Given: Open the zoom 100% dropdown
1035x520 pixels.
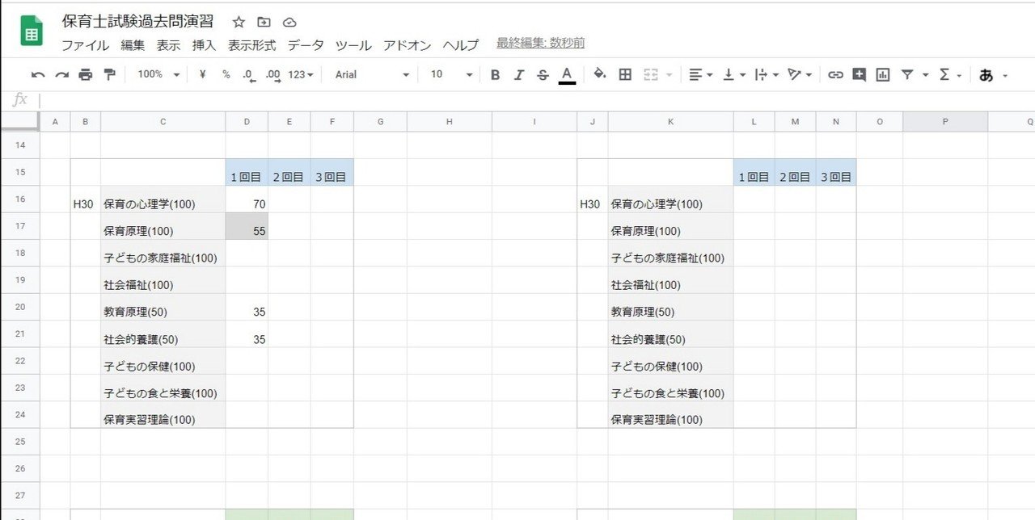Looking at the screenshot, I should [x=158, y=74].
